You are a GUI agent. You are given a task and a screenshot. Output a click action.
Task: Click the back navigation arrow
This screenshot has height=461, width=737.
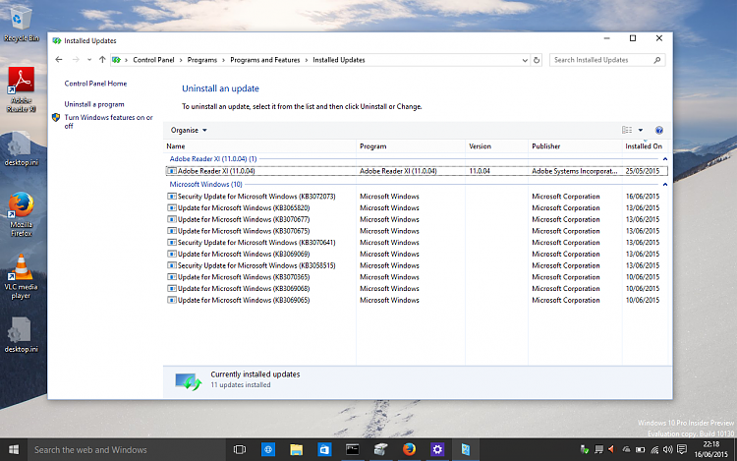(61, 60)
